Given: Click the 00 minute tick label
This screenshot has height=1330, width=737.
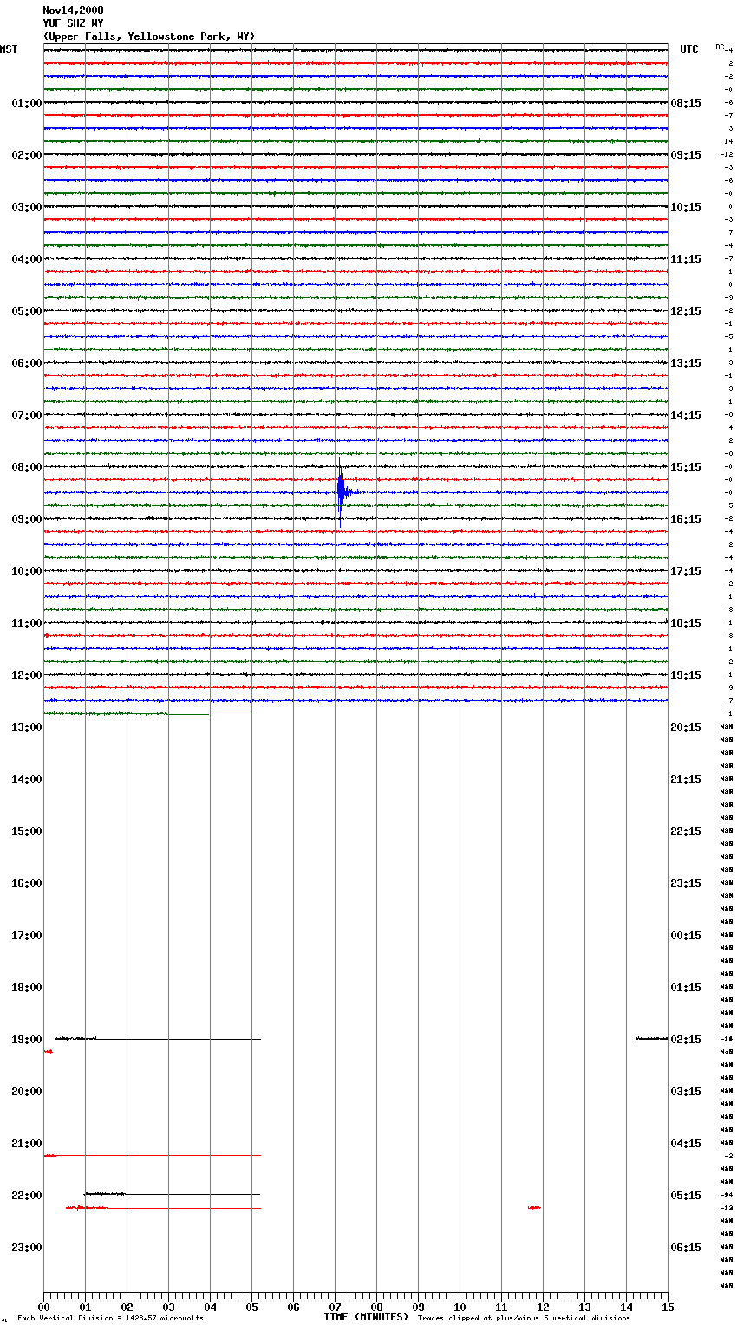Looking at the screenshot, I should (x=43, y=1307).
